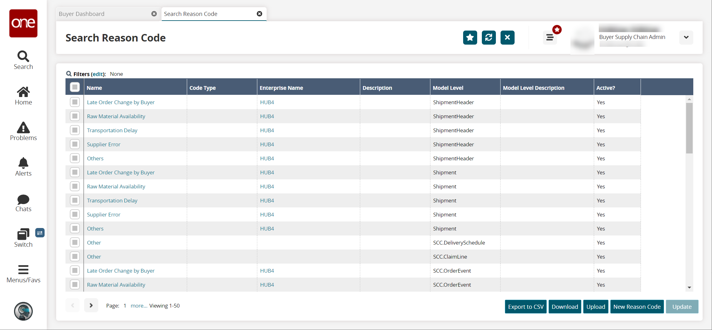Close page using the teal X button
Screen dimensions: 712x330
click(507, 38)
